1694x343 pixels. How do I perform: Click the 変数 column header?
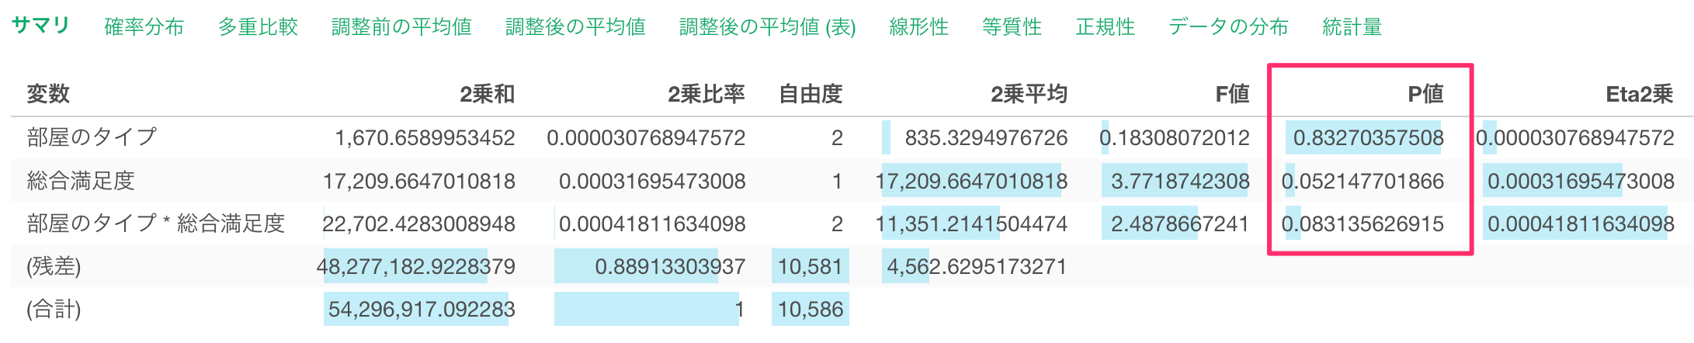(48, 94)
